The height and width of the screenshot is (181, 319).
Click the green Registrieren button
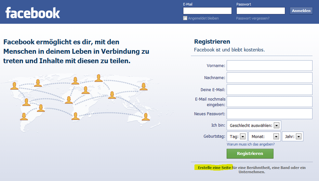tap(250, 154)
